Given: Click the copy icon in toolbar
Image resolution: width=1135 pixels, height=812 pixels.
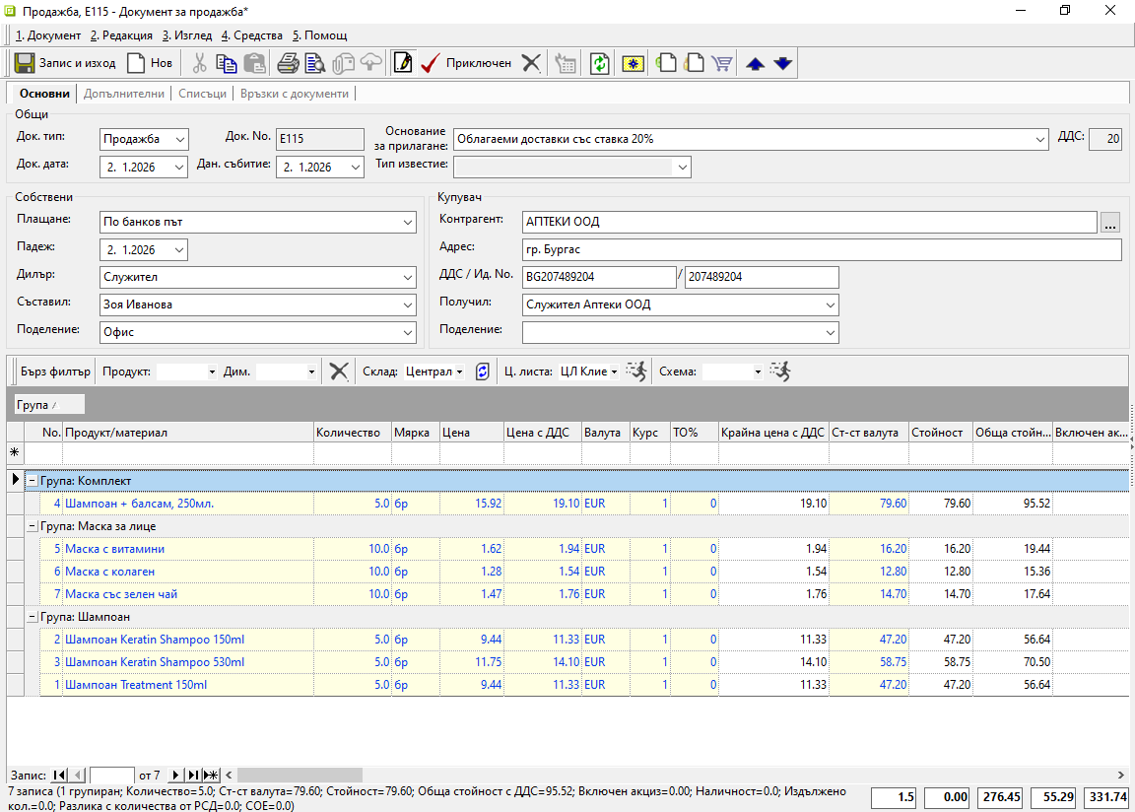Looking at the screenshot, I should coord(227,63).
